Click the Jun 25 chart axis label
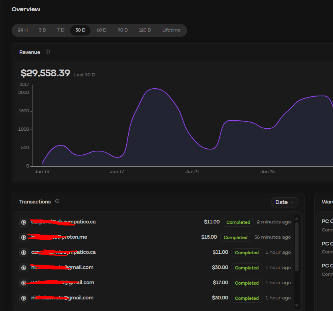The height and width of the screenshot is (311, 333). pyautogui.click(x=268, y=171)
